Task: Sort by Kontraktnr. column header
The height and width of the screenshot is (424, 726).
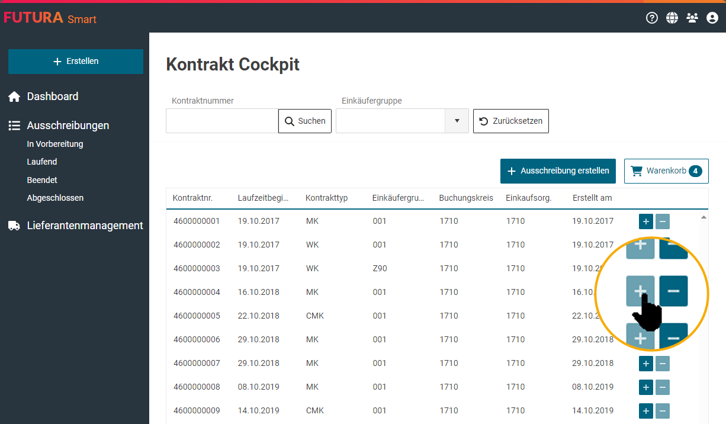Action: pos(192,198)
